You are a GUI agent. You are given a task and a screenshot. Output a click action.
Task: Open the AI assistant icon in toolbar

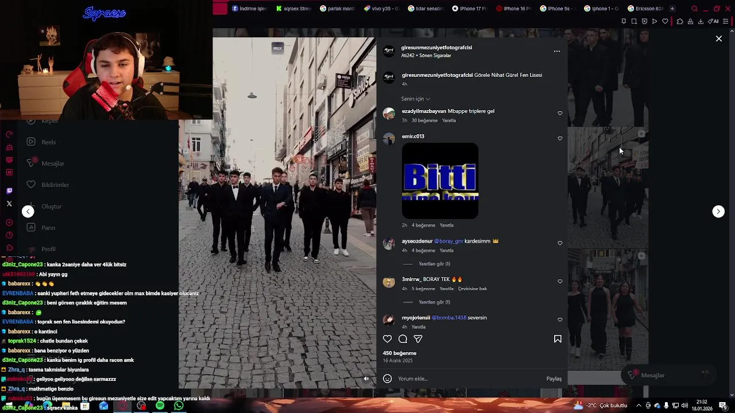tap(714, 21)
